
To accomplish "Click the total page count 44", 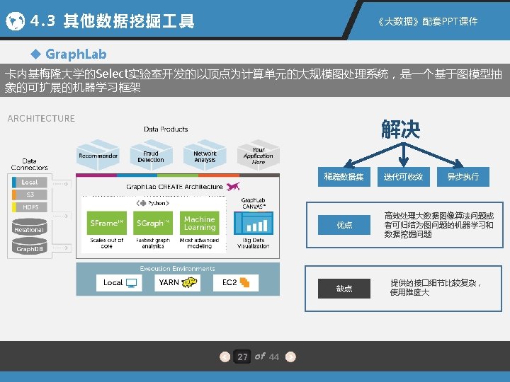I will [x=274, y=357].
